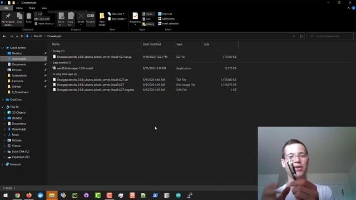
Task: Open PowerShell from the taskbar
Action: coord(155,195)
